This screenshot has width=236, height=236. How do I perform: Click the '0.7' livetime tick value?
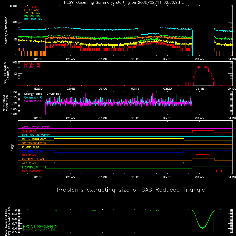(15, 224)
